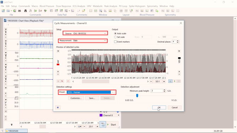Click the first Data Pad toolbar icon
237x133 pixels.
tap(51, 11)
